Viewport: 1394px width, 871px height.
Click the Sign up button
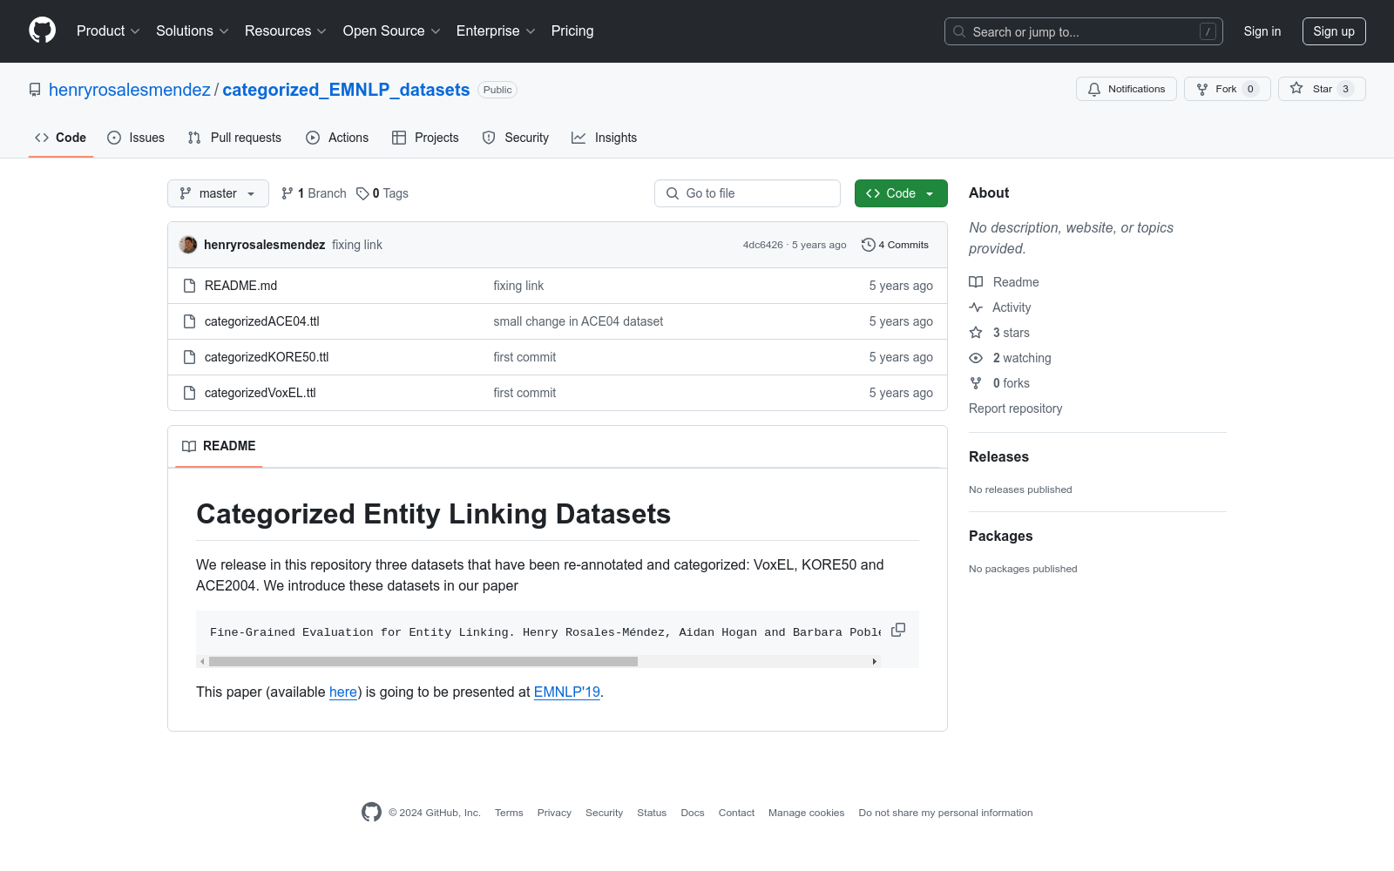(1334, 31)
